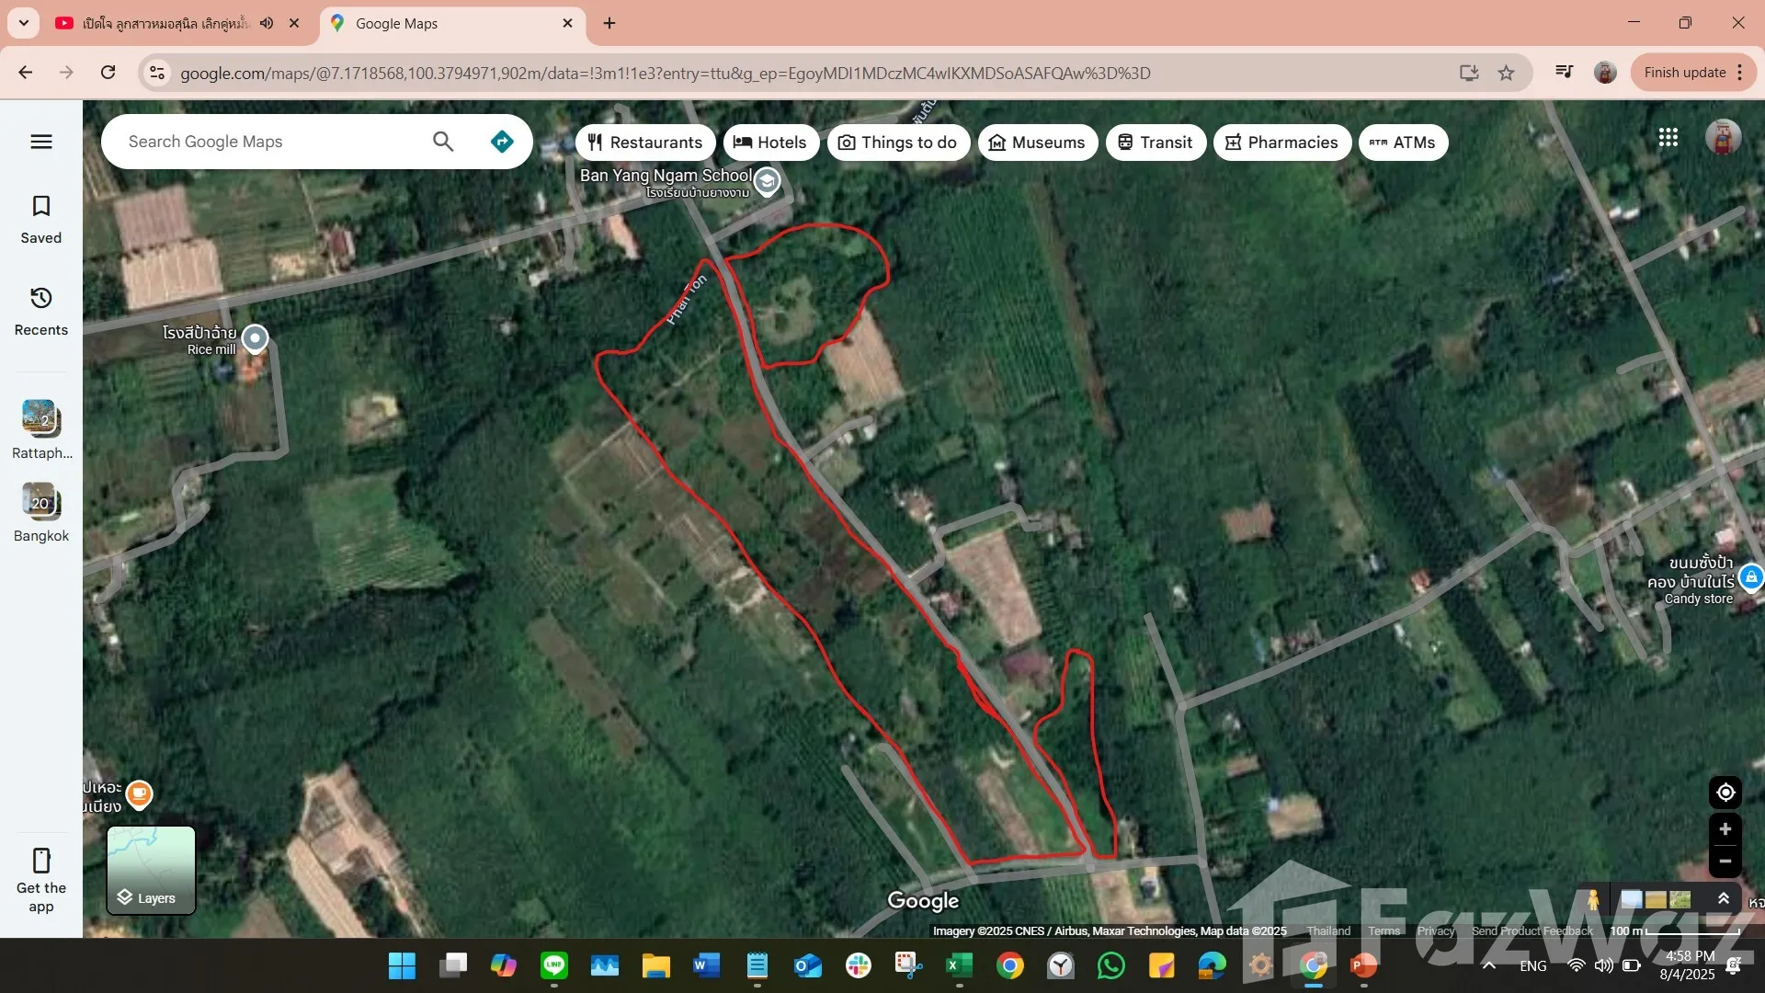Show your location with crosshair button
Viewport: 1765px width, 993px height.
(1725, 793)
